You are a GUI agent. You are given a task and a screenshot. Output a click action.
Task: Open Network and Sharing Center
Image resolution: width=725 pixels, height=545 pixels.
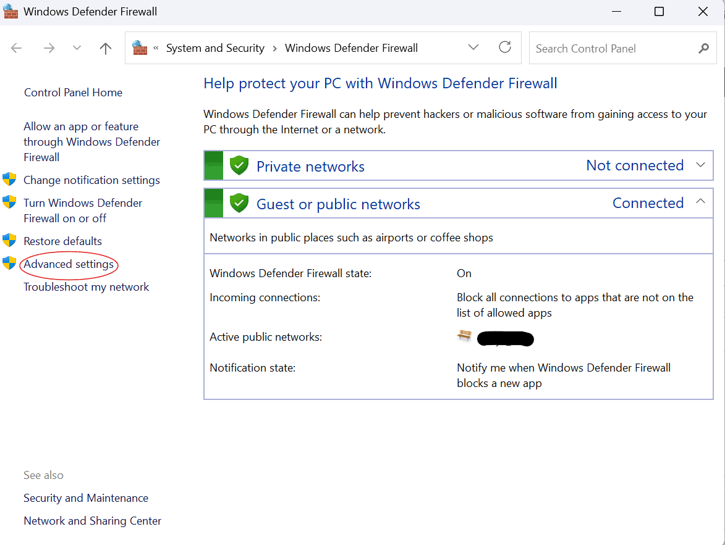92,520
